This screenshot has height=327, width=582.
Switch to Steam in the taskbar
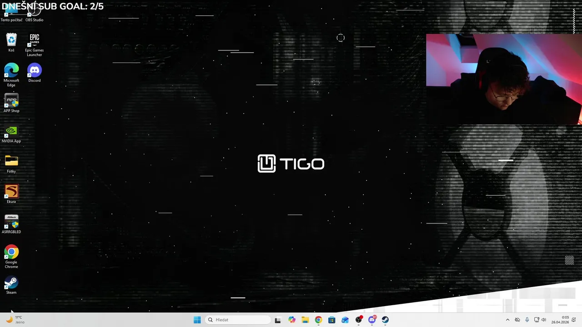click(x=385, y=320)
